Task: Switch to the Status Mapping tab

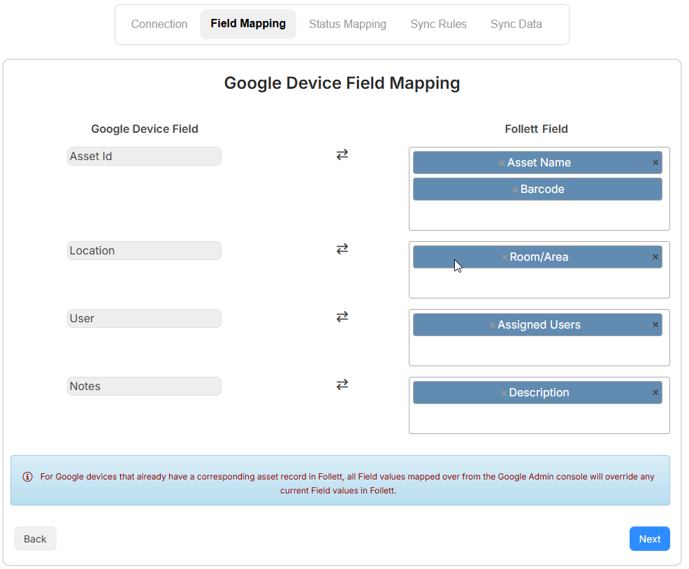Action: [x=347, y=24]
